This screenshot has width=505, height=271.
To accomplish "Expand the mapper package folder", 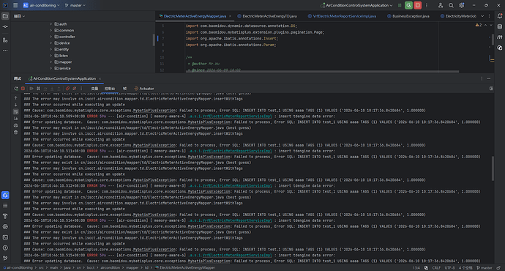I will coord(51,62).
